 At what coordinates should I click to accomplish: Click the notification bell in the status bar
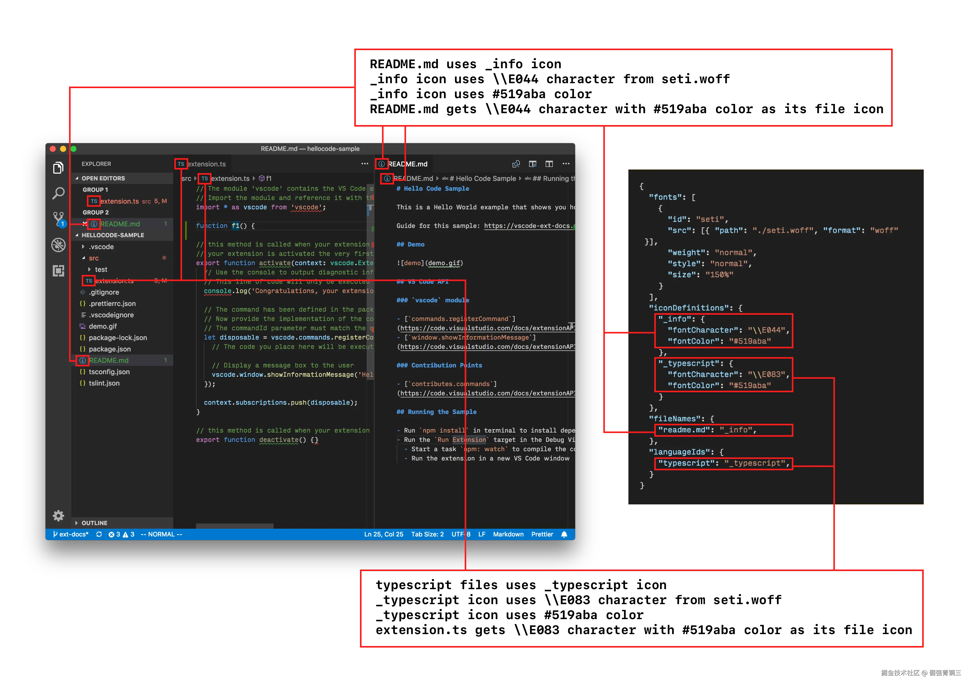tap(564, 534)
